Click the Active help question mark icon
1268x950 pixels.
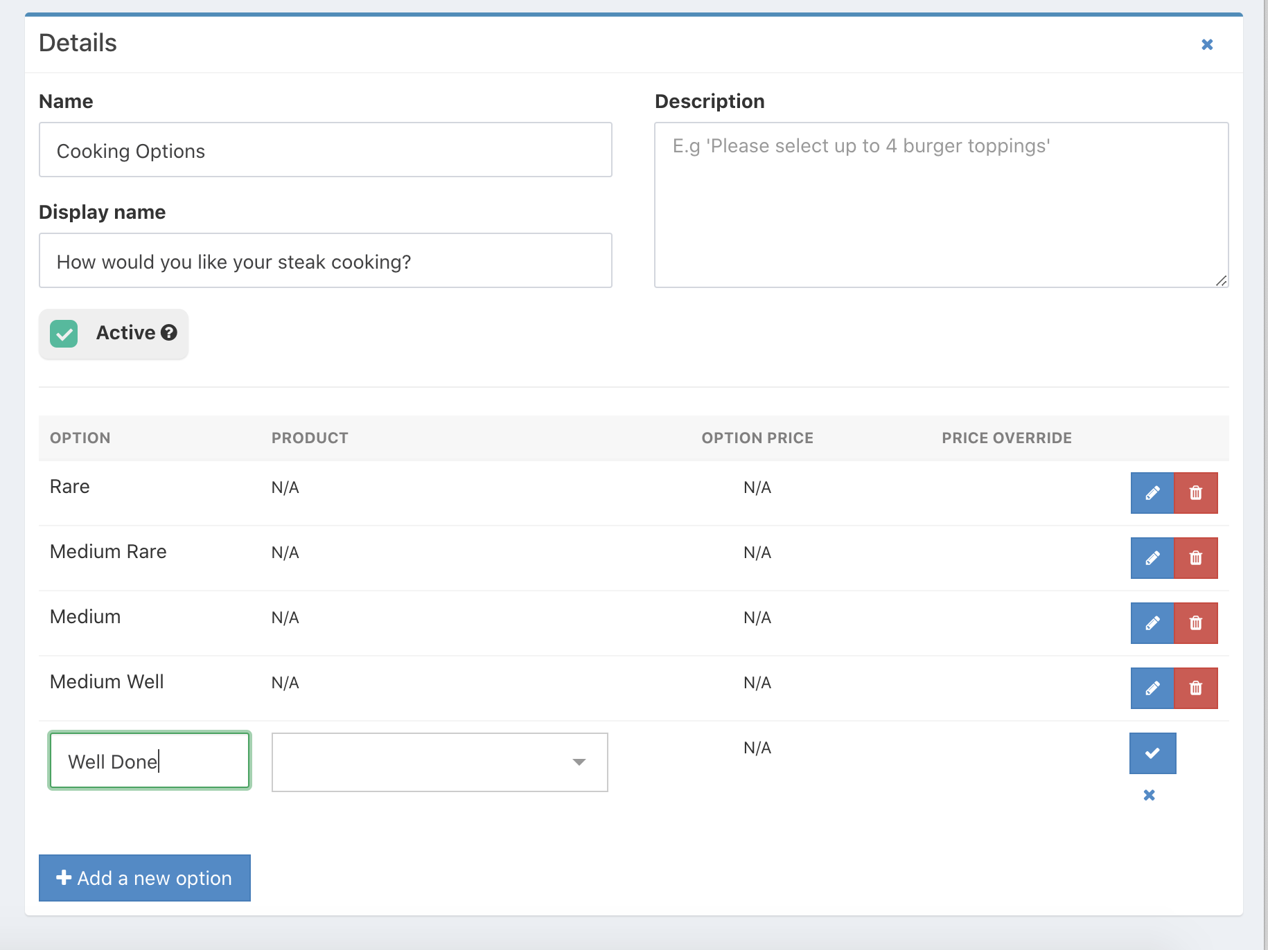169,333
